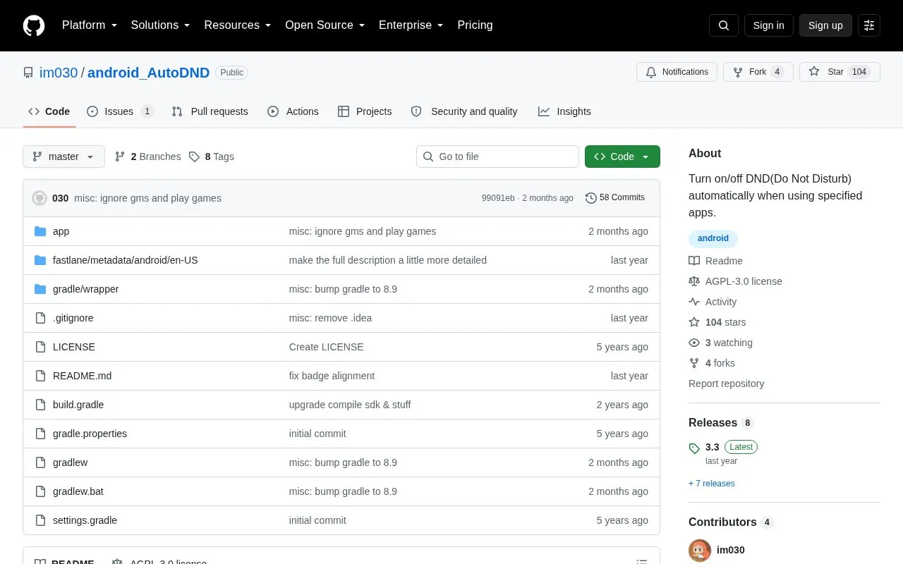Expand the Enterprise menu
903x564 pixels.
click(x=411, y=25)
